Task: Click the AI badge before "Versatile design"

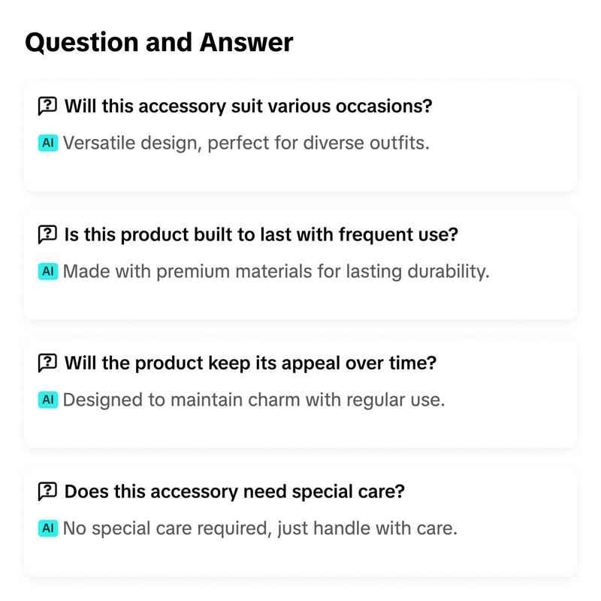Action: click(x=48, y=143)
